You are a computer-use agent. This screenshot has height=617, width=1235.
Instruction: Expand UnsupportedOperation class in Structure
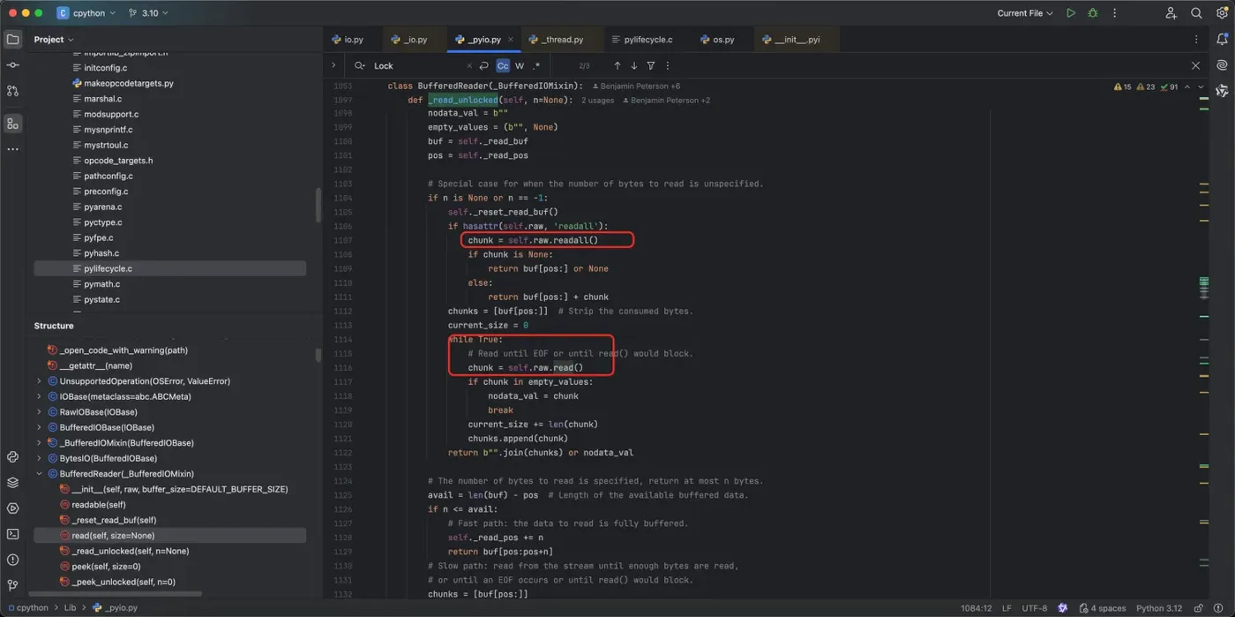[39, 381]
